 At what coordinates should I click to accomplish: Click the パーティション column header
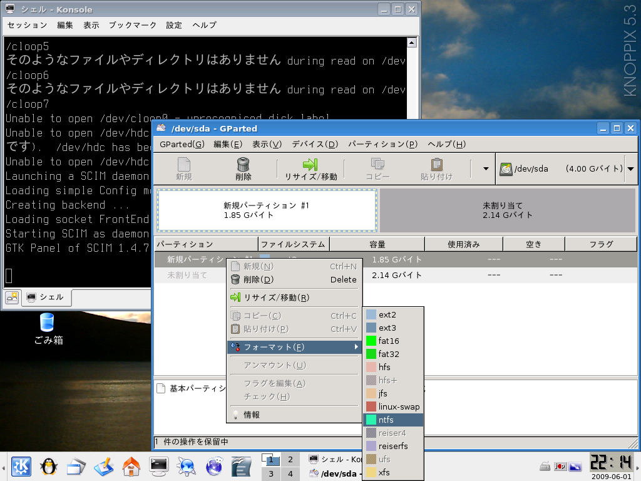click(x=206, y=244)
